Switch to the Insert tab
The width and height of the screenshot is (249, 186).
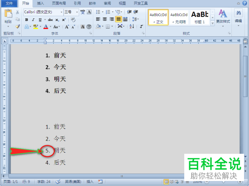point(40,3)
